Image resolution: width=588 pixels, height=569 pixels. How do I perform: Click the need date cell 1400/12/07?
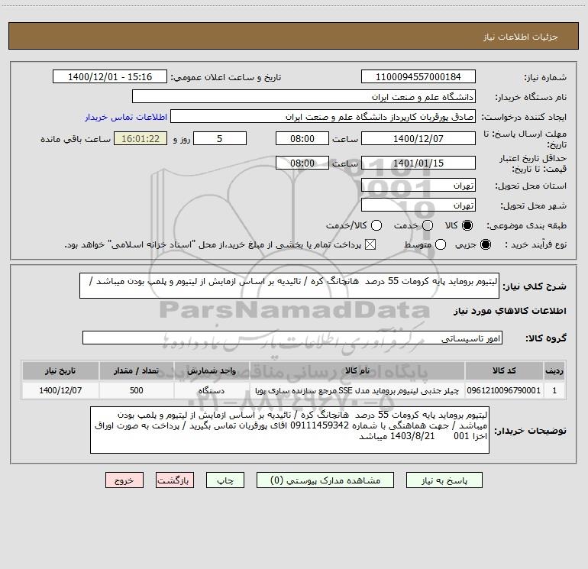coord(60,390)
